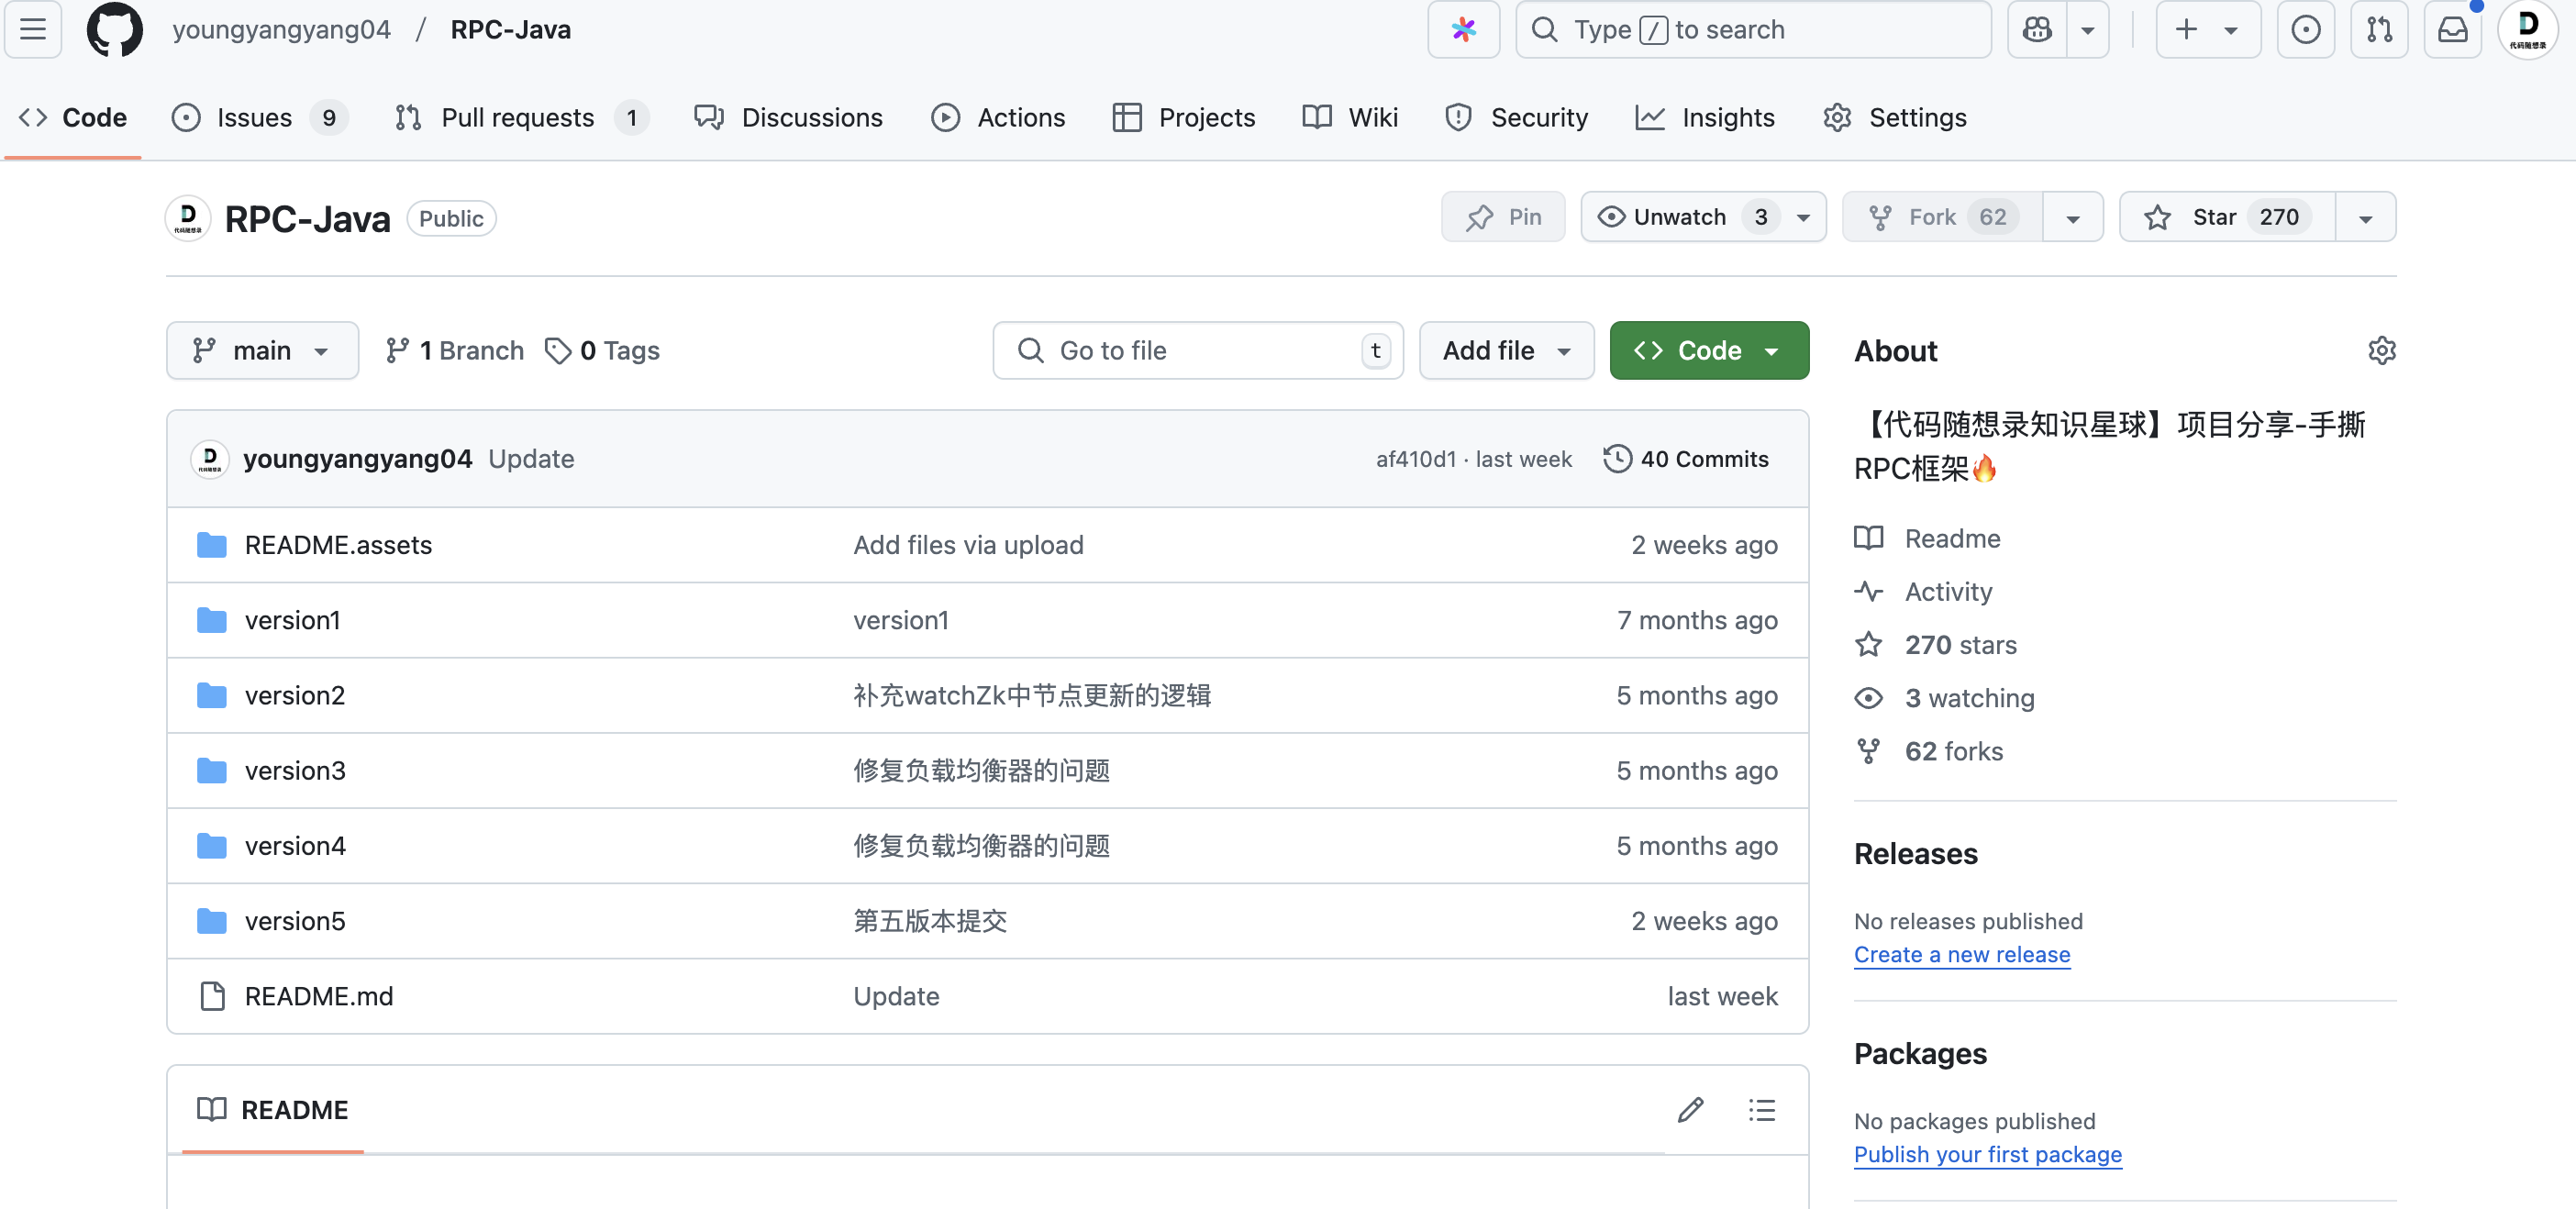This screenshot has height=1209, width=2576.
Task: Open the hamburger navigation menu
Action: tap(33, 30)
